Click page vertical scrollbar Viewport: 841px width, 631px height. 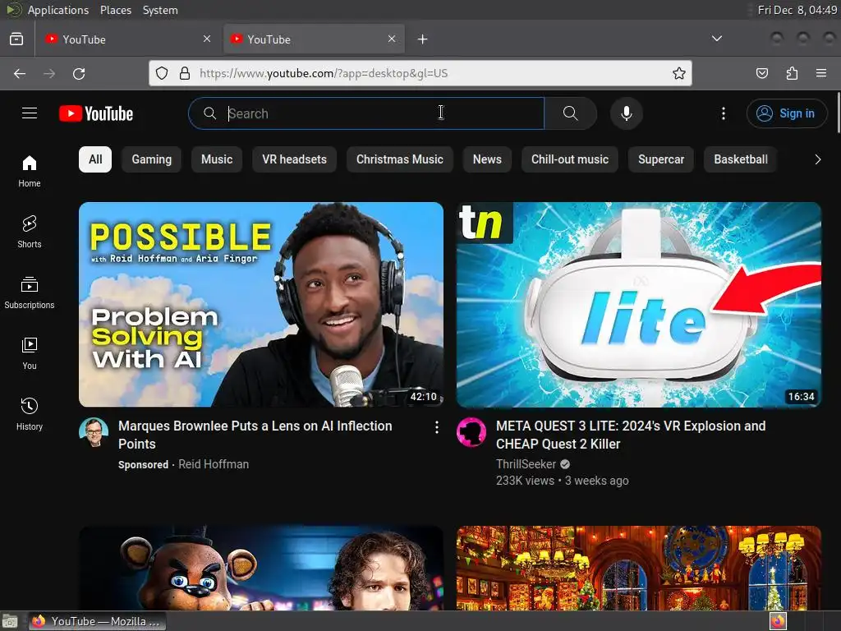[x=838, y=113]
